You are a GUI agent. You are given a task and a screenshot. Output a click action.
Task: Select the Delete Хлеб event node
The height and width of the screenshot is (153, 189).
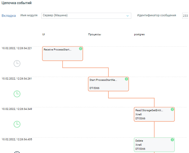(x=154, y=145)
